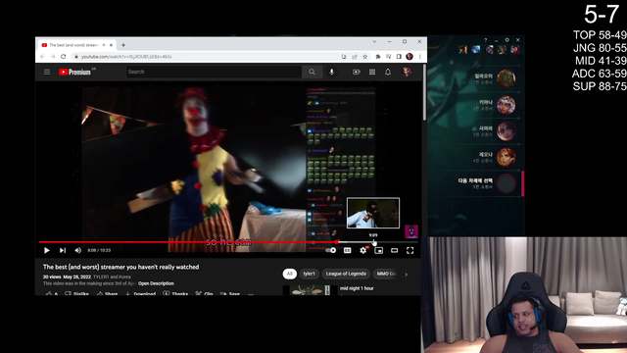Open player settings gear
The image size is (627, 353).
363,251
